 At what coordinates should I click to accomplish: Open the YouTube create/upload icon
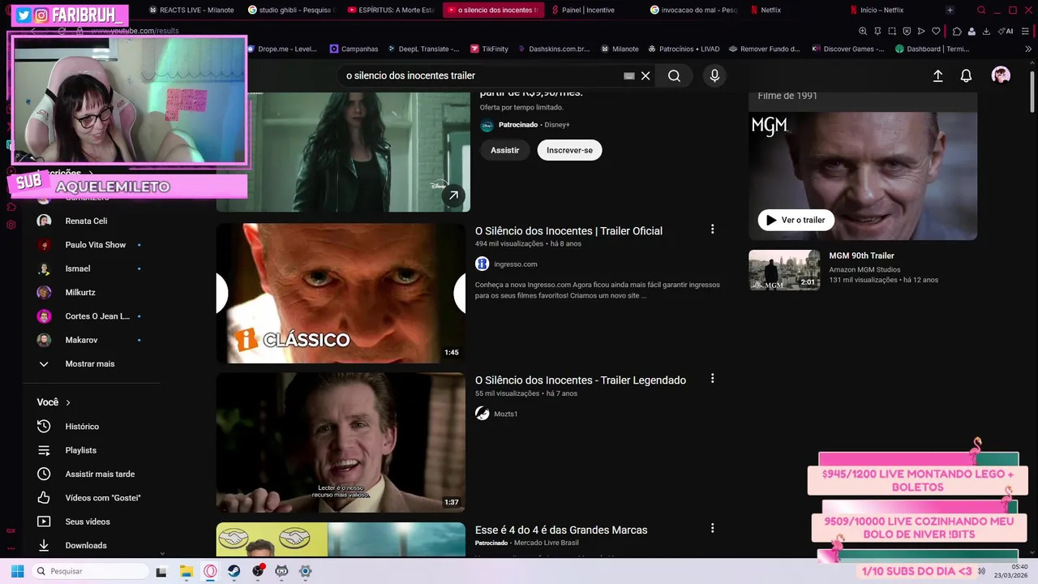coord(938,75)
